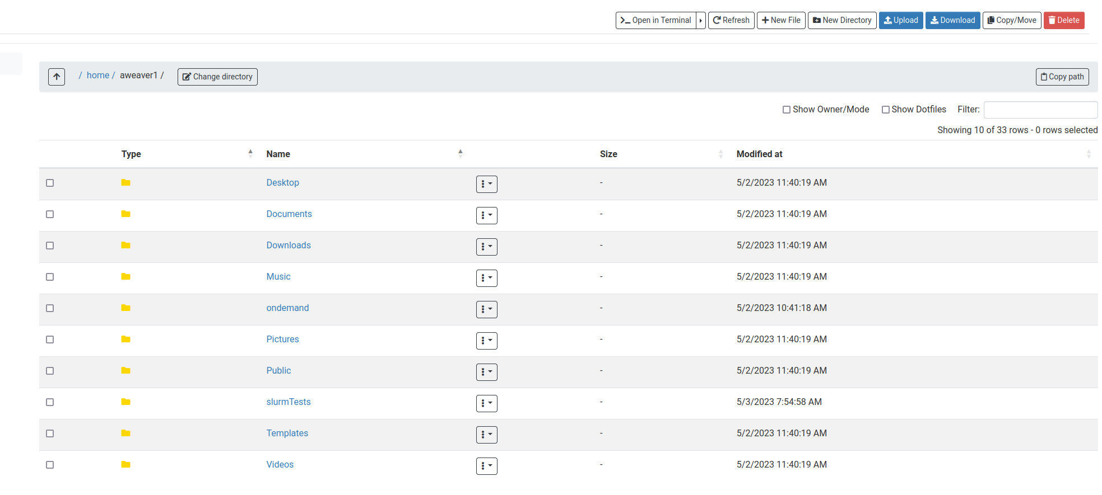Open actions dropdown for Music
Viewport: 1102px width, 495px height.
487,278
